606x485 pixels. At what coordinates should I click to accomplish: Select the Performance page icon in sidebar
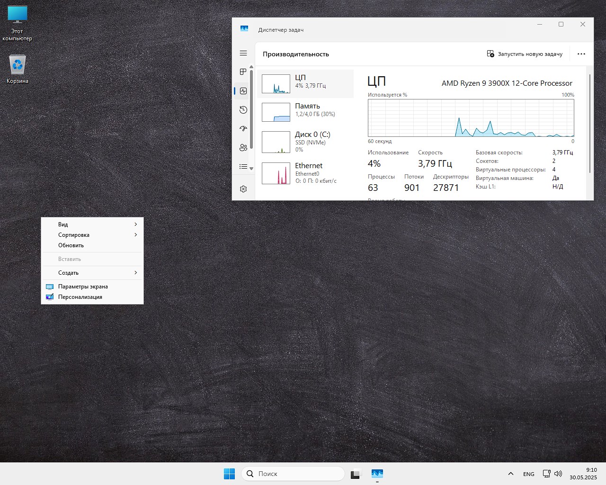243,91
